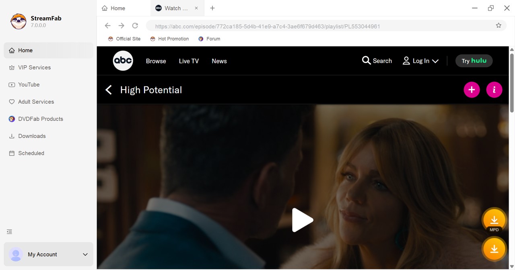The image size is (515, 270).
Task: Switch to the Home tab
Action: pyautogui.click(x=118, y=8)
